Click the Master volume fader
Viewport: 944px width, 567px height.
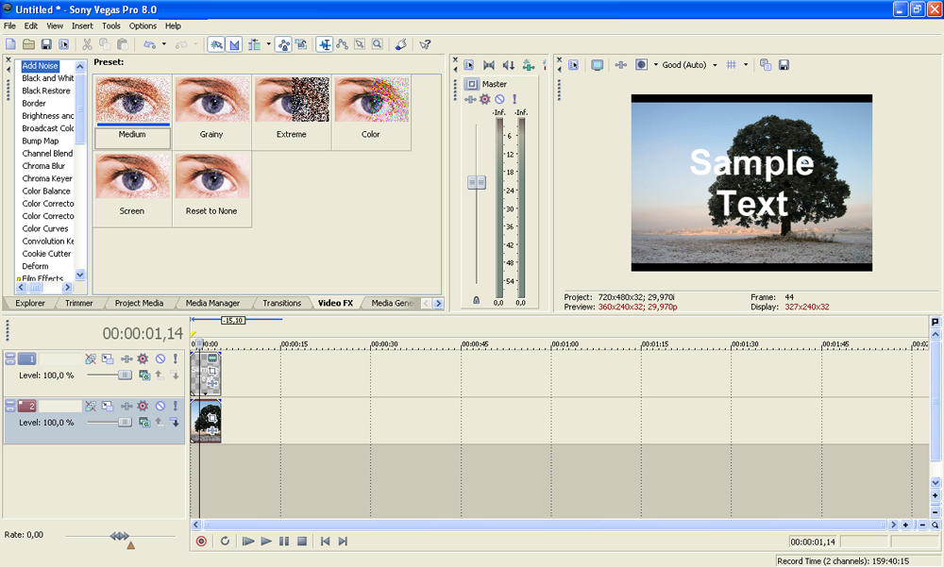pos(477,182)
